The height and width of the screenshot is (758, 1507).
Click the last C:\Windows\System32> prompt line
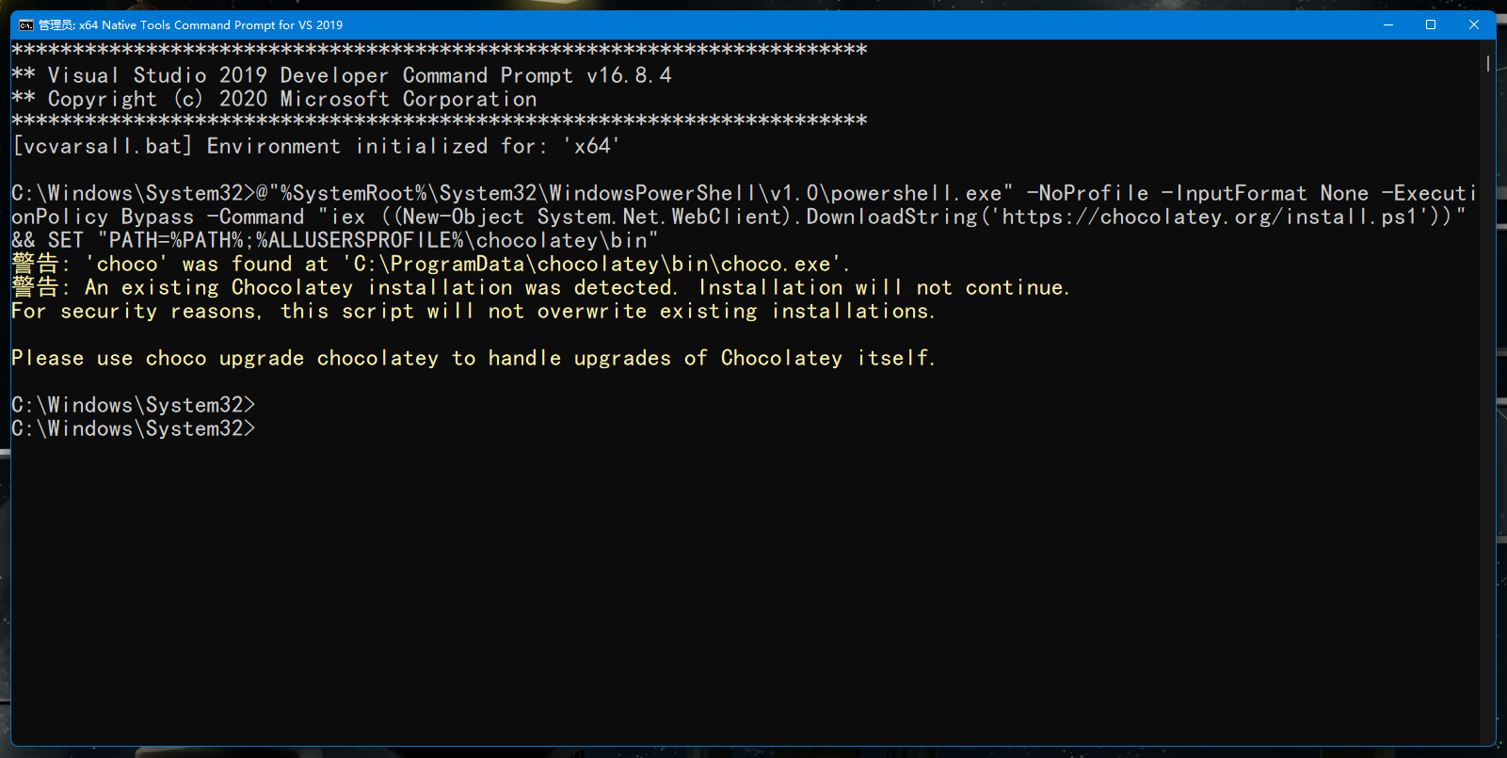(133, 429)
